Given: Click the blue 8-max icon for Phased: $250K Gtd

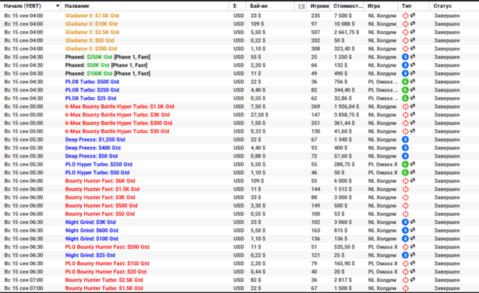Looking at the screenshot, I should 405,57.
